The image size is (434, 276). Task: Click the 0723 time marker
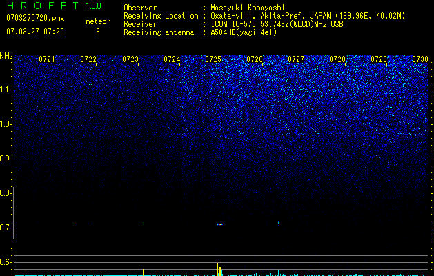pyautogui.click(x=130, y=59)
